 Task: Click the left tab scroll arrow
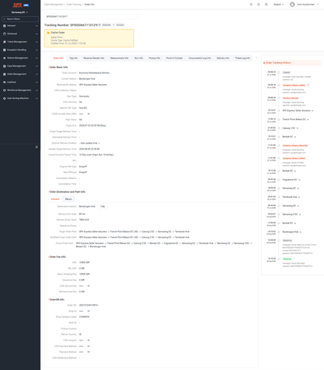point(46,58)
